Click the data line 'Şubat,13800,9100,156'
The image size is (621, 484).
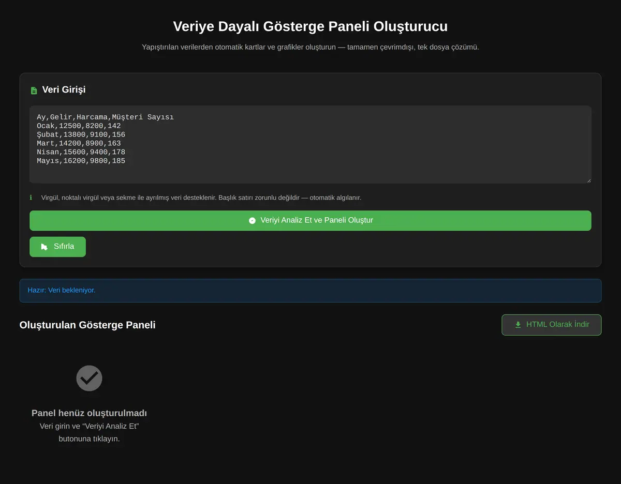pos(81,134)
